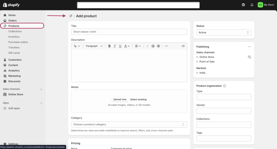
Task: Open the Status Active dropdown
Action: [x=224, y=33]
